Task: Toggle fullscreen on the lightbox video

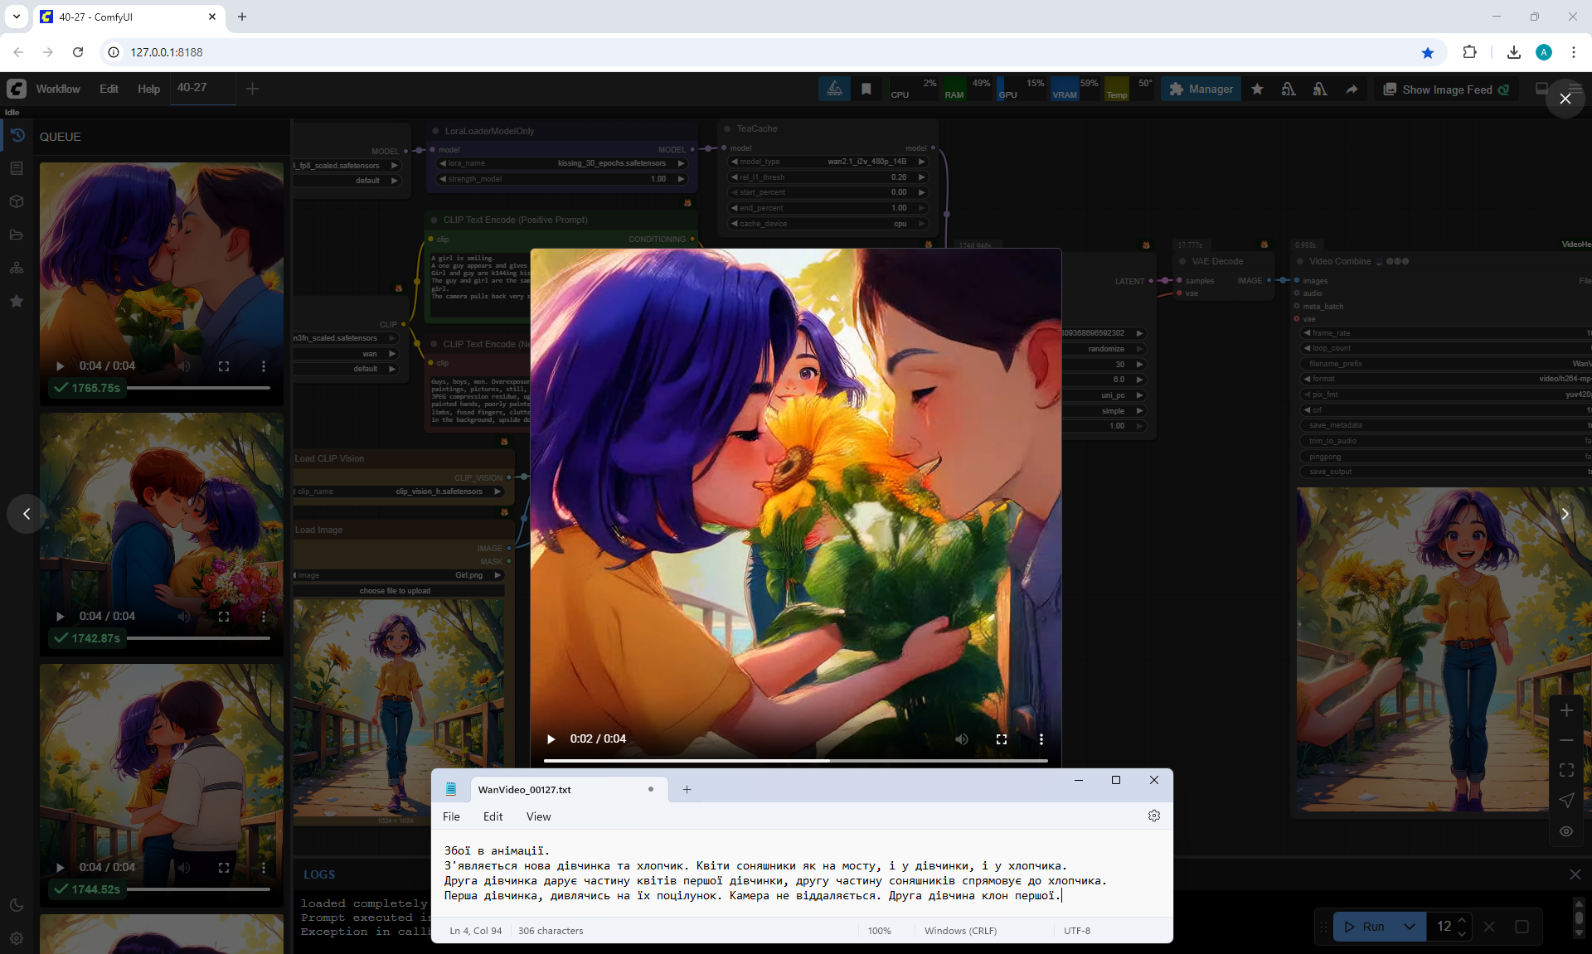Action: 1002,739
